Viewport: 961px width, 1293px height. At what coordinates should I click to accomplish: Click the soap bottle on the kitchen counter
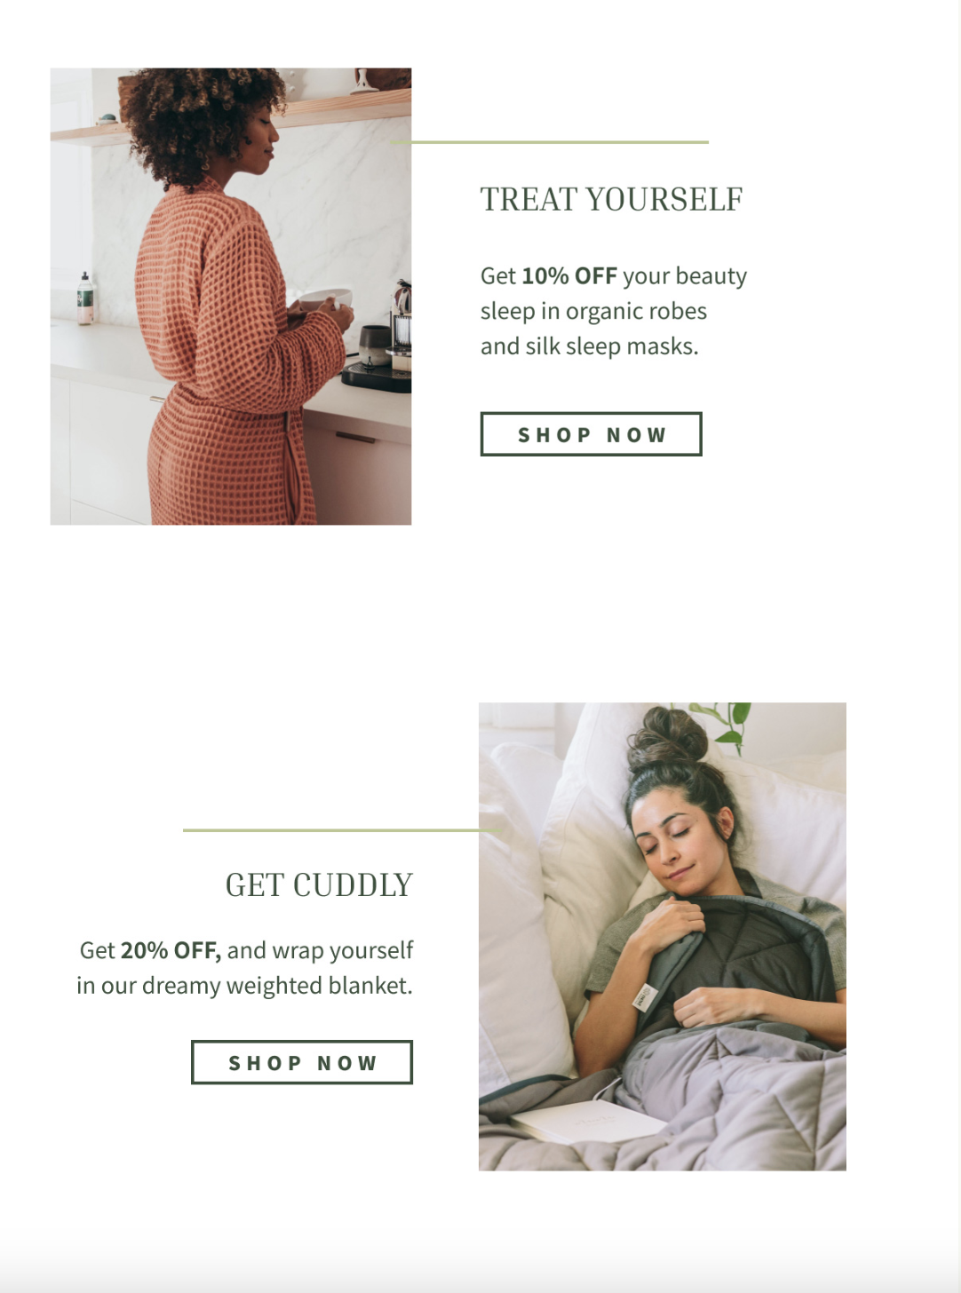coord(85,298)
